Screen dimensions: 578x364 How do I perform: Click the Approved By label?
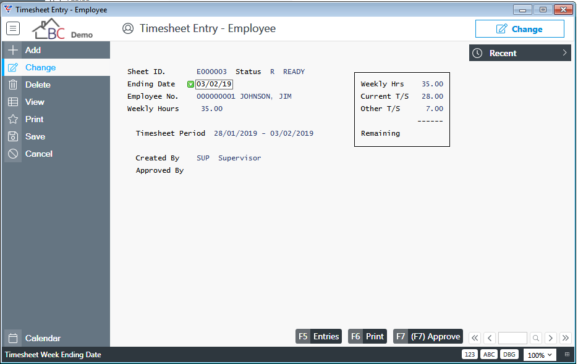pyautogui.click(x=159, y=170)
